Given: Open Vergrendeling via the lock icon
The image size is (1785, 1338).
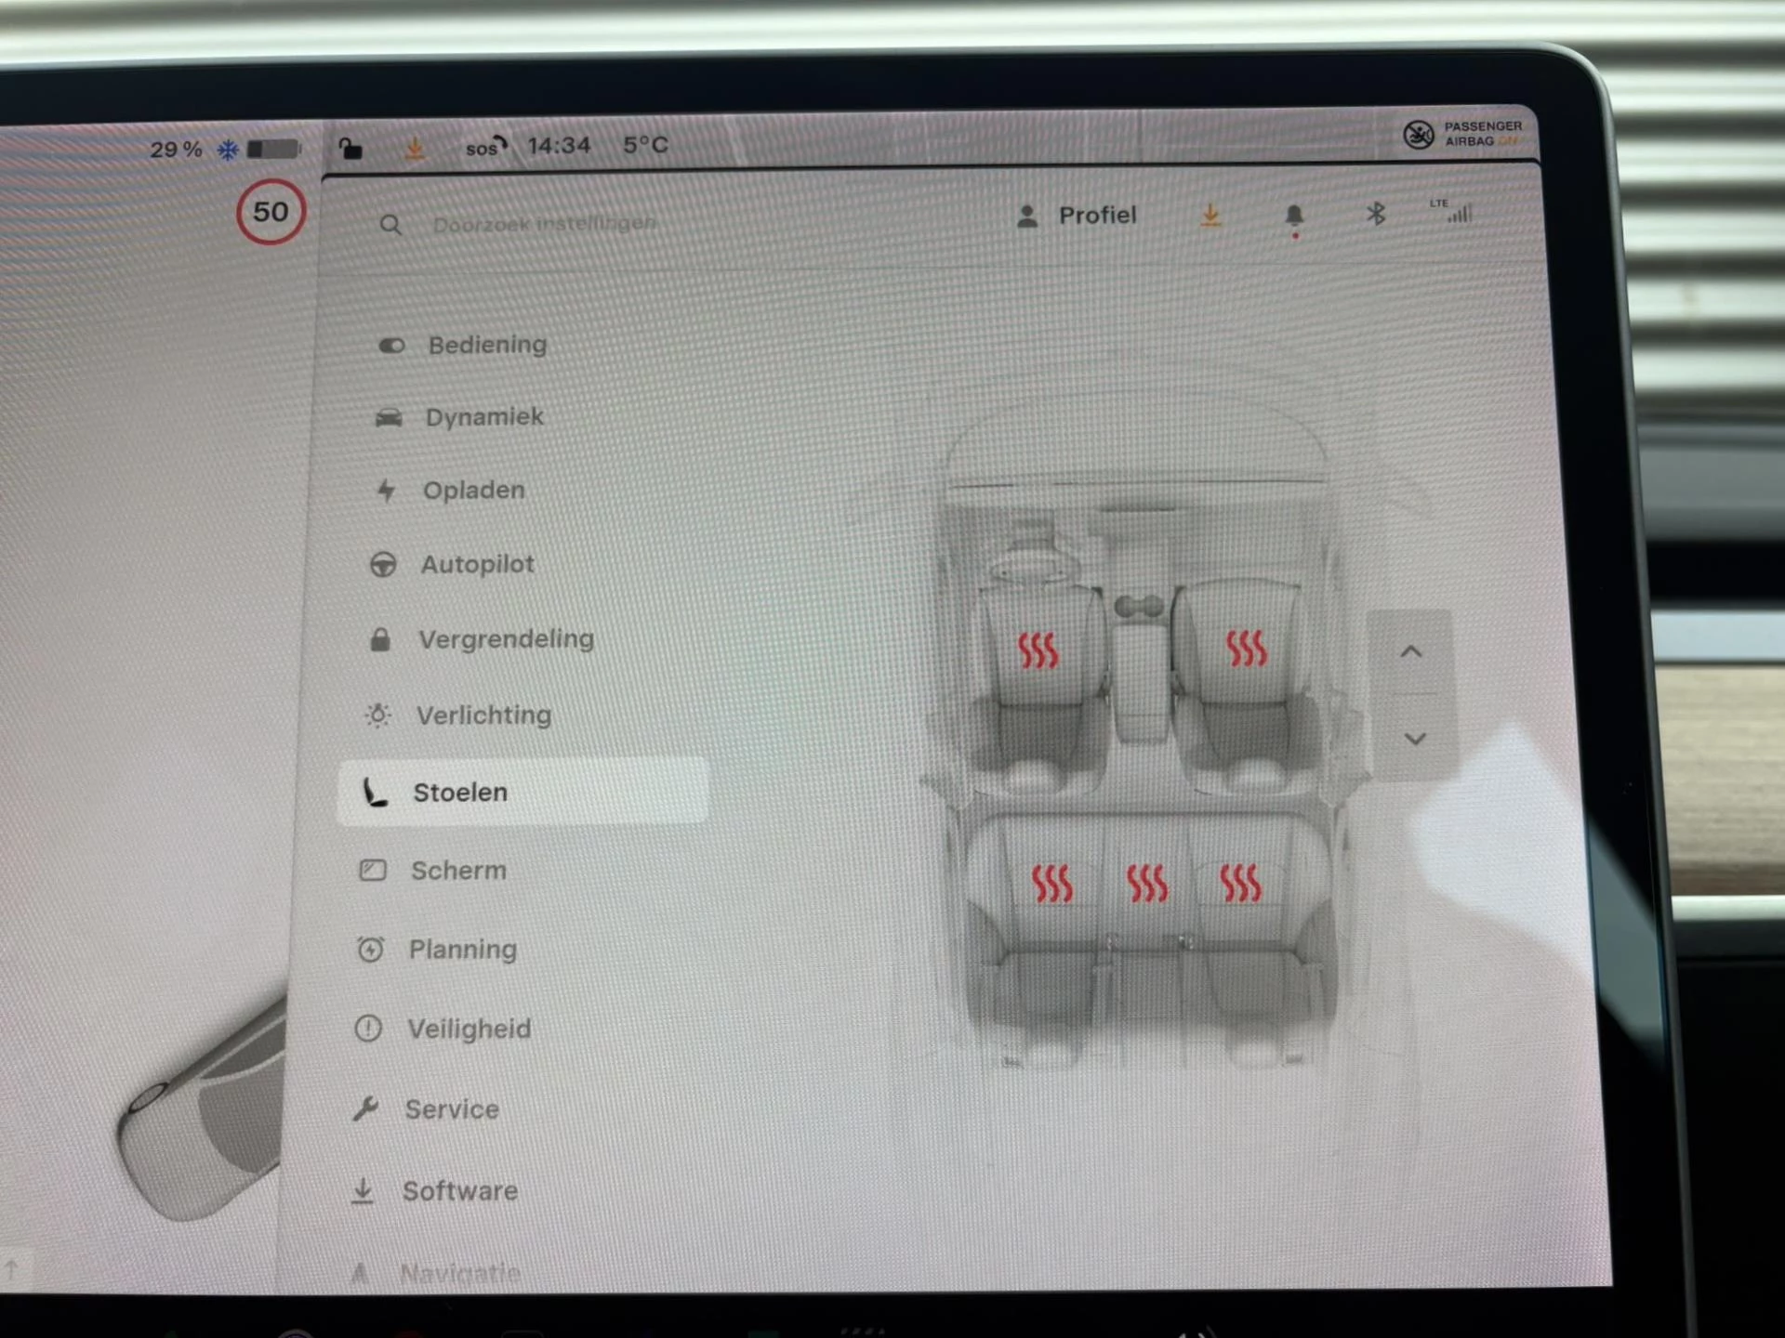Looking at the screenshot, I should tap(382, 638).
